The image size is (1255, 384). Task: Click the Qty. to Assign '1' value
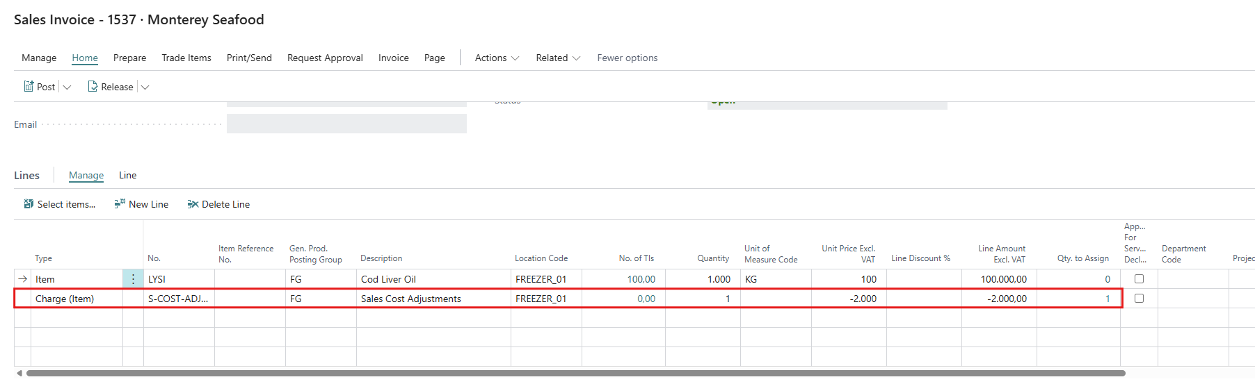coord(1108,299)
